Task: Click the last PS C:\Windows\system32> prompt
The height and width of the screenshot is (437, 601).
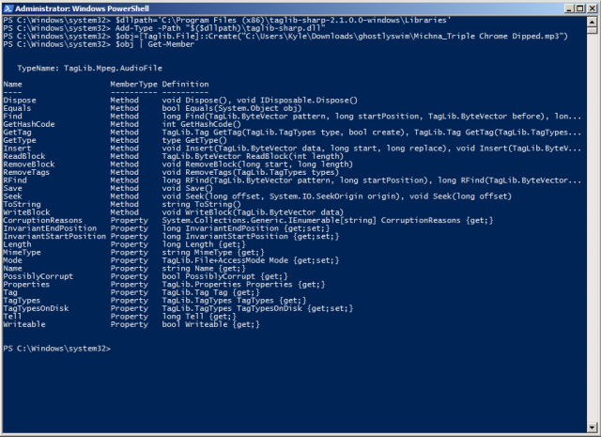Action: [56, 349]
